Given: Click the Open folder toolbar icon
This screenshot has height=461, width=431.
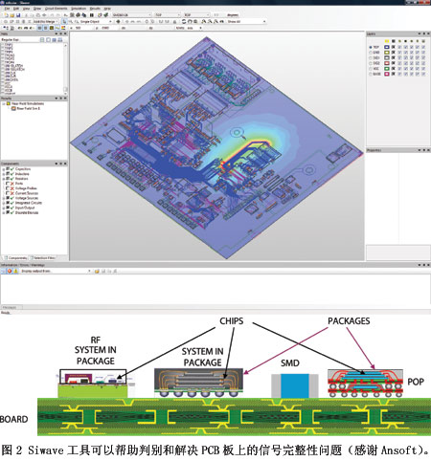Looking at the screenshot, I should pyautogui.click(x=12, y=15).
